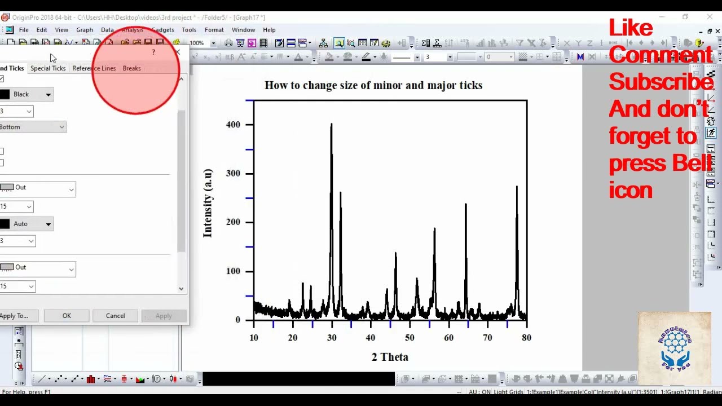722x406 pixels.
Task: Open the Format menu
Action: 214,30
